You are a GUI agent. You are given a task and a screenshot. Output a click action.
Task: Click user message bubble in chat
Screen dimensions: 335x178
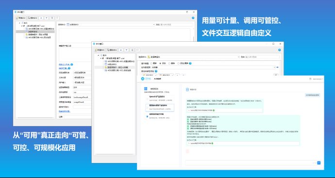pyautogui.click(x=312, y=95)
